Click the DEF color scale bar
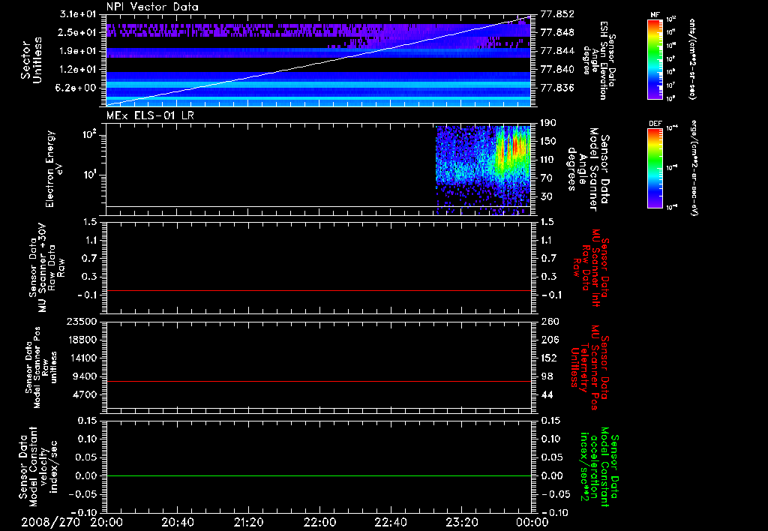 [x=655, y=168]
